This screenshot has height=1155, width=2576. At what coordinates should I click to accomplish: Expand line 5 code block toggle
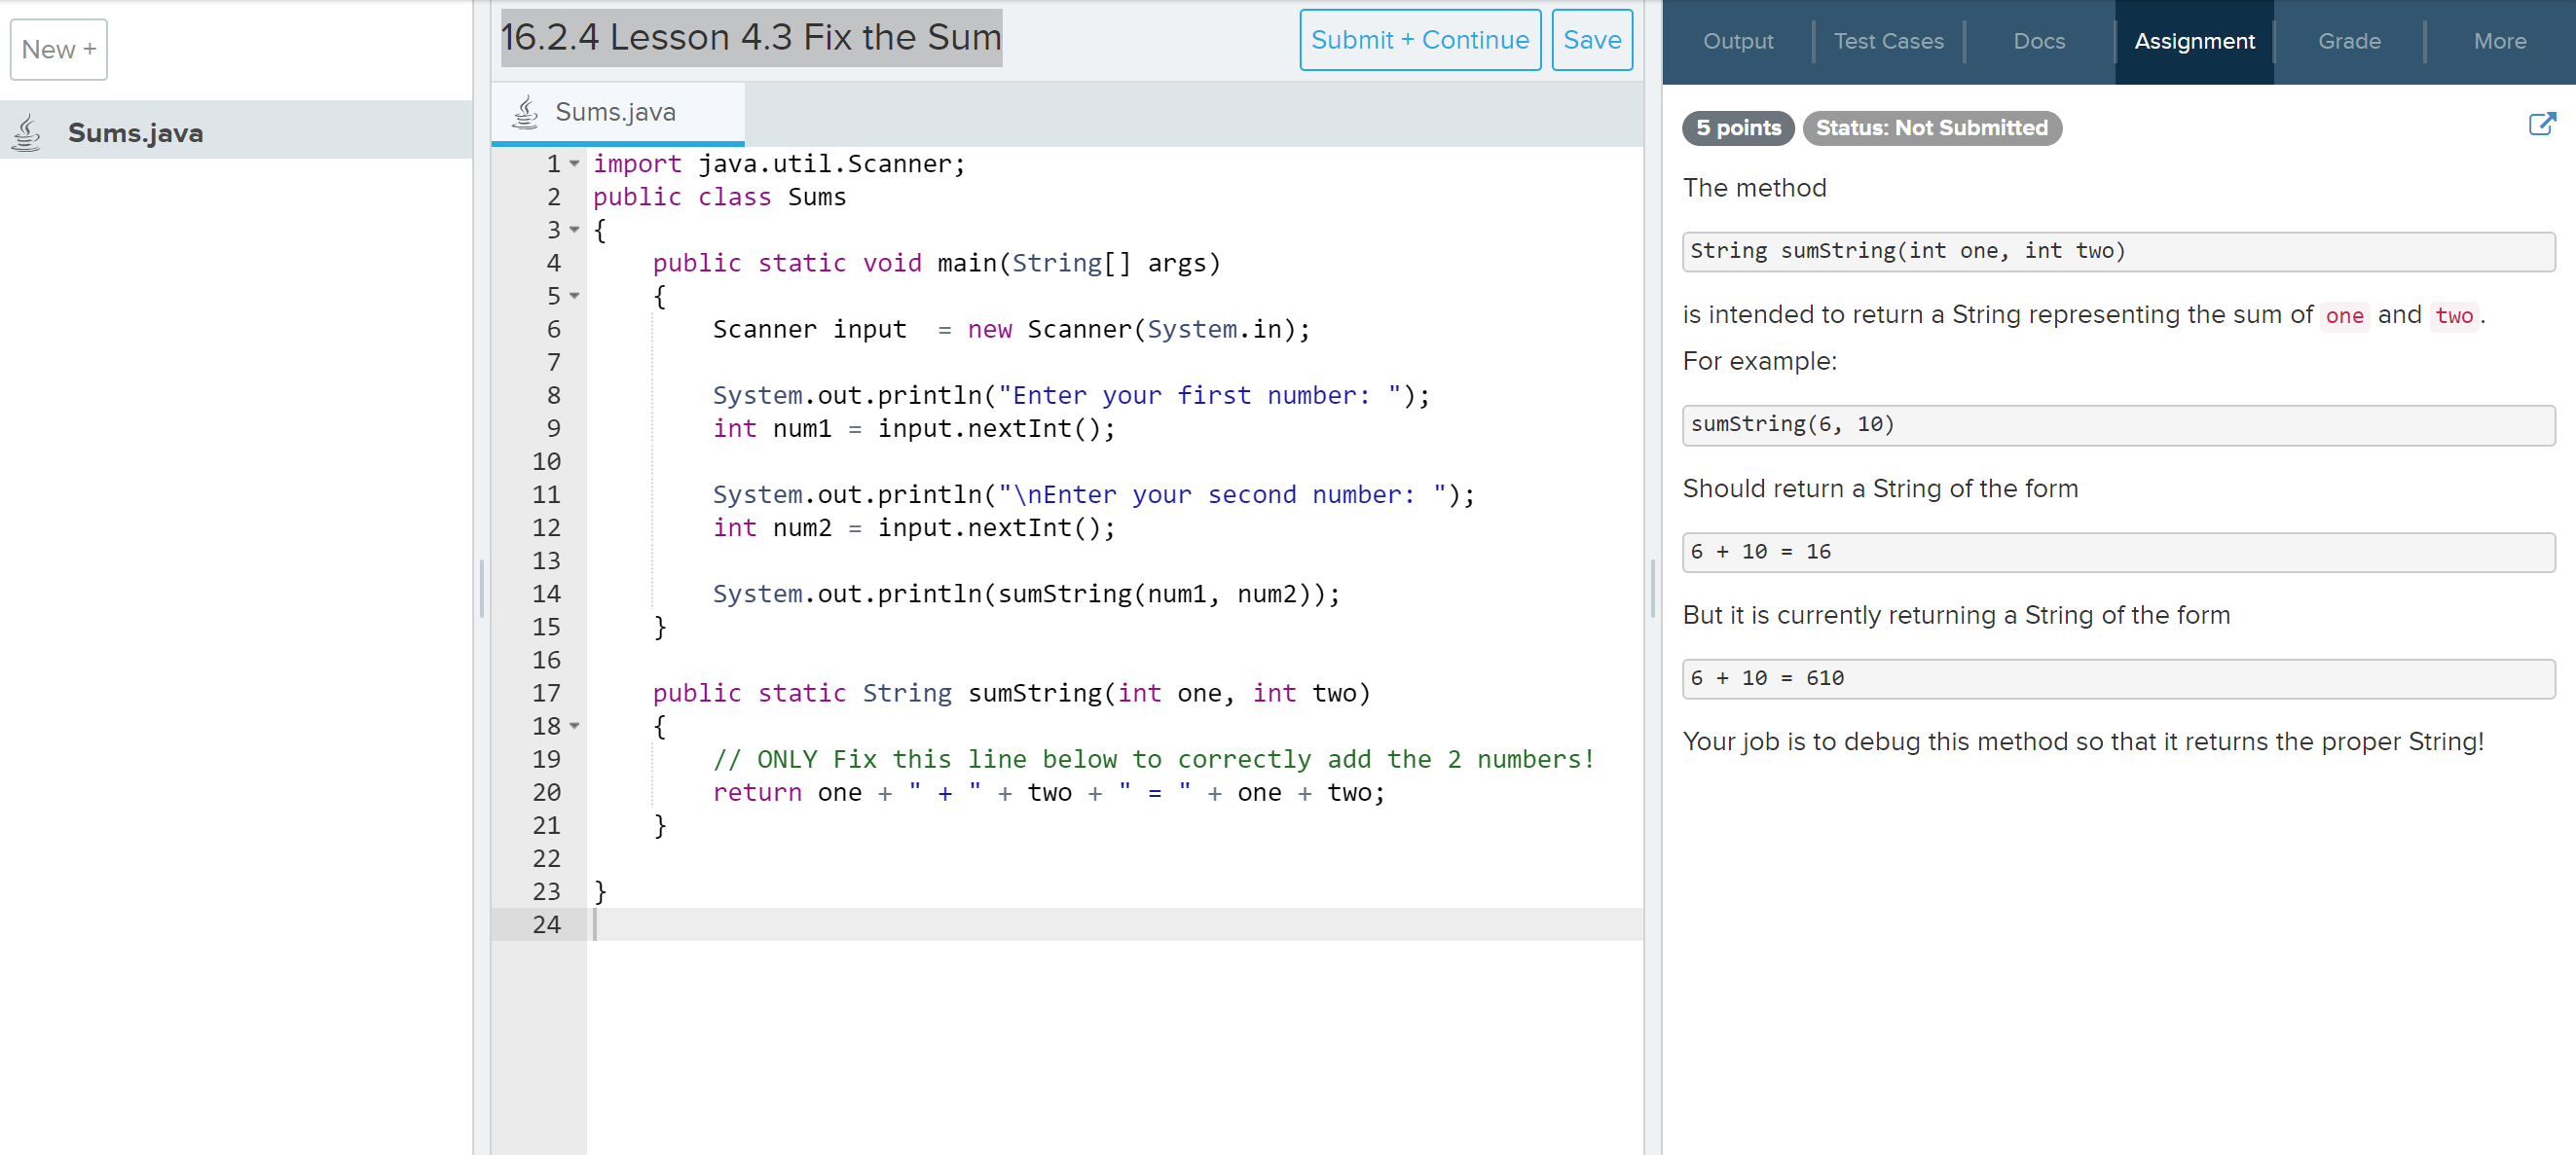tap(573, 296)
